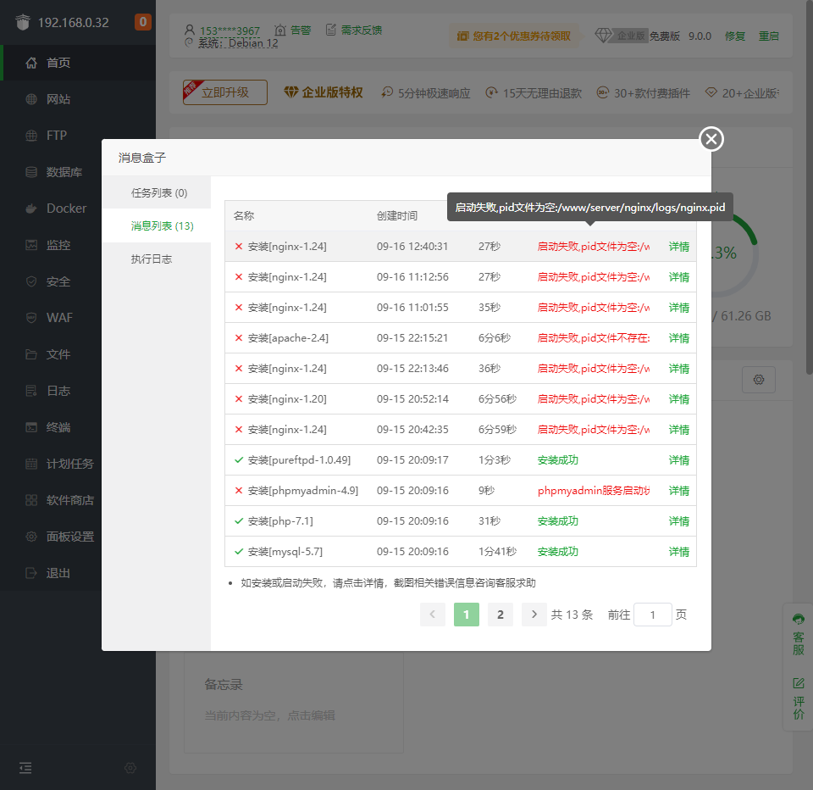Click the text 安装[pureftpd-1.0.49]
Screen dimensions: 813x790
click(x=299, y=460)
